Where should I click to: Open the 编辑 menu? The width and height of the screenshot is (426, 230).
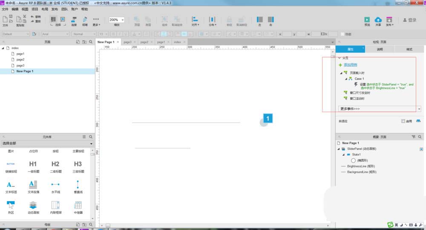pyautogui.click(x=15, y=9)
